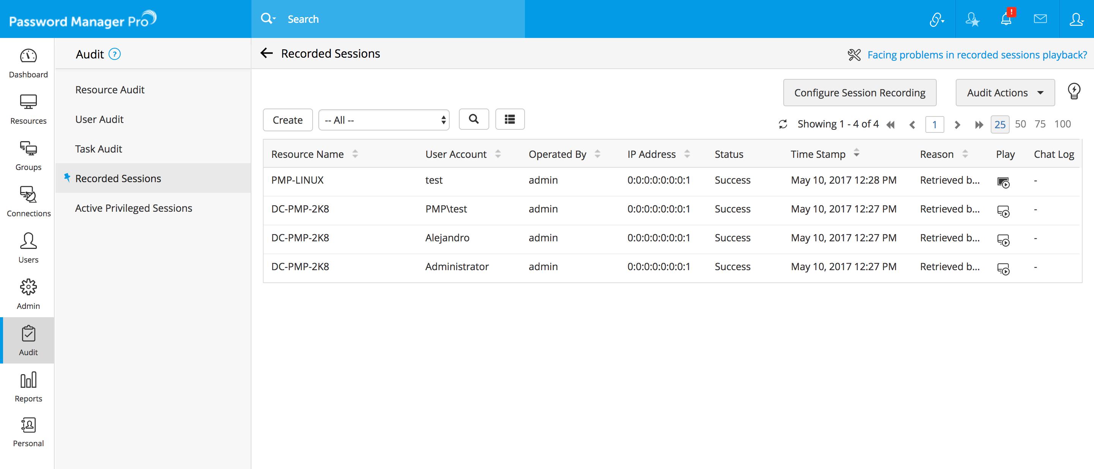This screenshot has width=1094, height=469.
Task: Expand the Audit Actions dropdown
Action: click(x=1005, y=93)
